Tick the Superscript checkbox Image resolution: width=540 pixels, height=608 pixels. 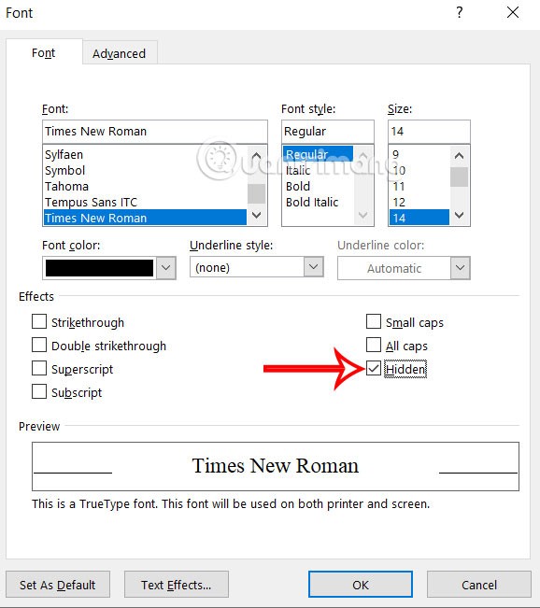(x=39, y=368)
